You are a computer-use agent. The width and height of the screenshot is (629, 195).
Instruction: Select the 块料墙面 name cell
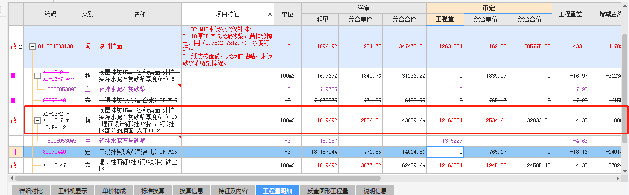tap(140, 47)
